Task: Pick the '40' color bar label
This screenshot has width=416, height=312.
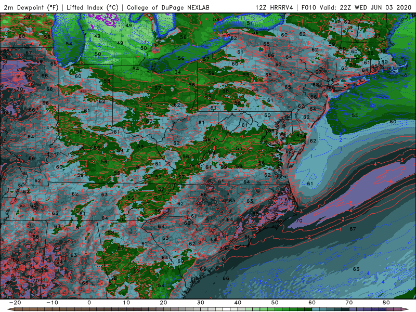Action: [238, 303]
